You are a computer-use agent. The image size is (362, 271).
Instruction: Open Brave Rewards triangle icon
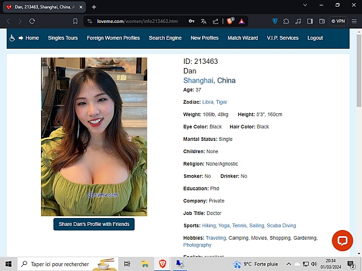click(242, 22)
